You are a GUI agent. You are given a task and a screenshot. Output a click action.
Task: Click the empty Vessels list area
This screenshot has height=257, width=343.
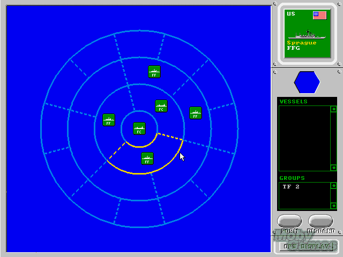click(304, 138)
